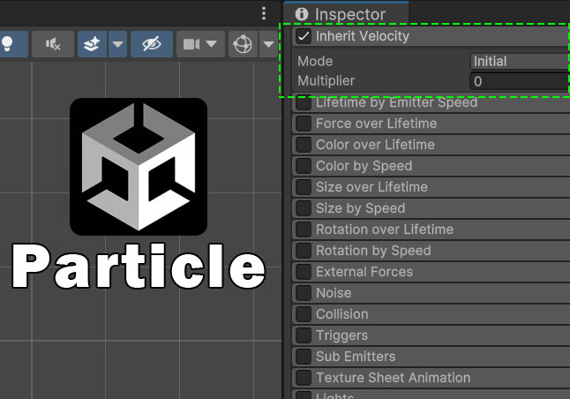Click the gizmos sphere icon
Screen dimensions: 570x399
pos(242,44)
